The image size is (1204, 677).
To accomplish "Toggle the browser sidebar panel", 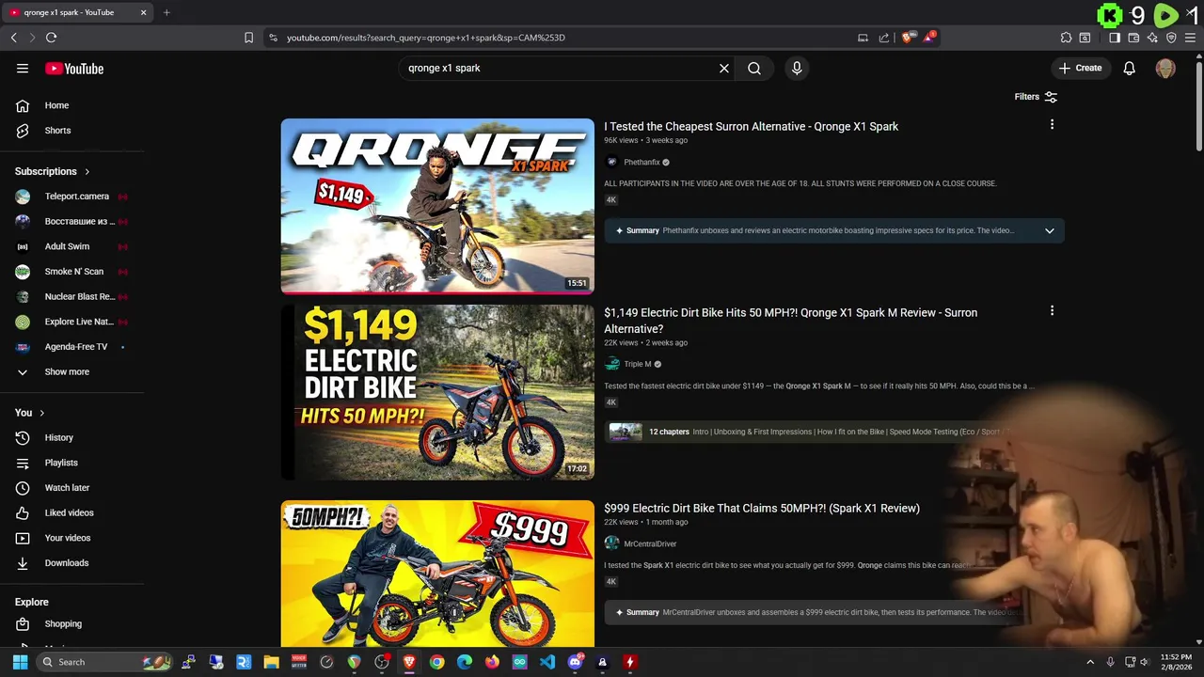I will 1115,38.
